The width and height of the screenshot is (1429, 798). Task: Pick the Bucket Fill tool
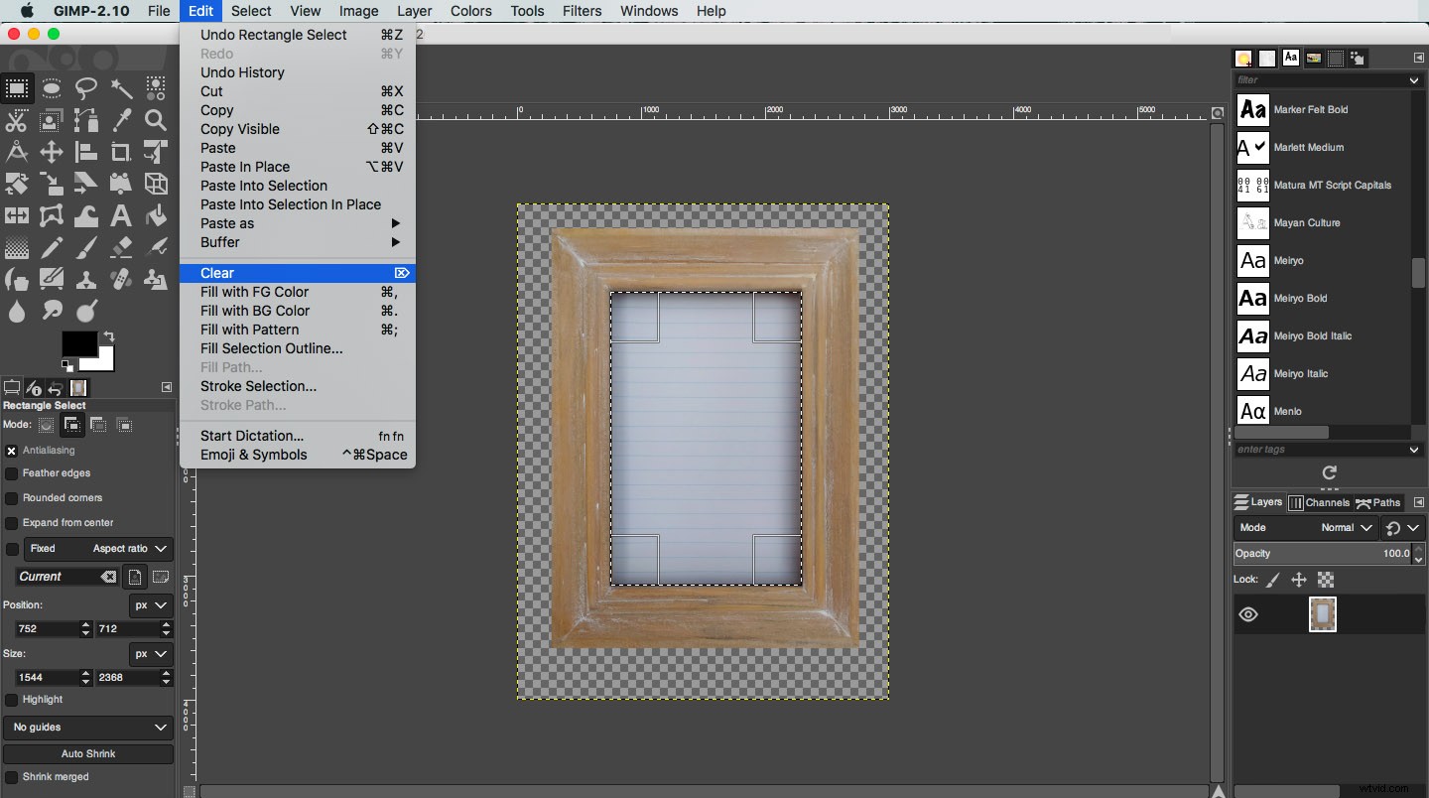coord(156,215)
